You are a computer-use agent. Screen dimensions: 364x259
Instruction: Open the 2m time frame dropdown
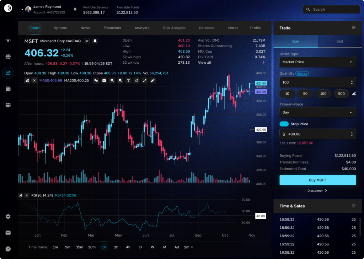tap(188, 247)
